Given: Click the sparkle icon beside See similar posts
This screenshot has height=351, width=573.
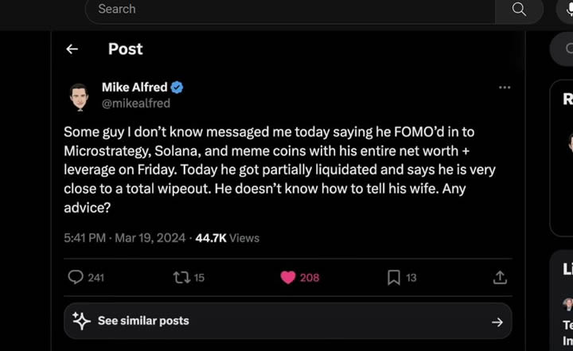Looking at the screenshot, I should [81, 321].
